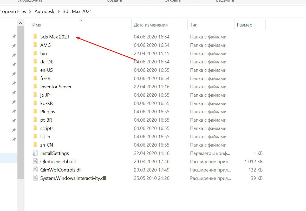Click the 29.03.2020 17:46 date cell
This screenshot has height=211, width=306.
point(152,161)
